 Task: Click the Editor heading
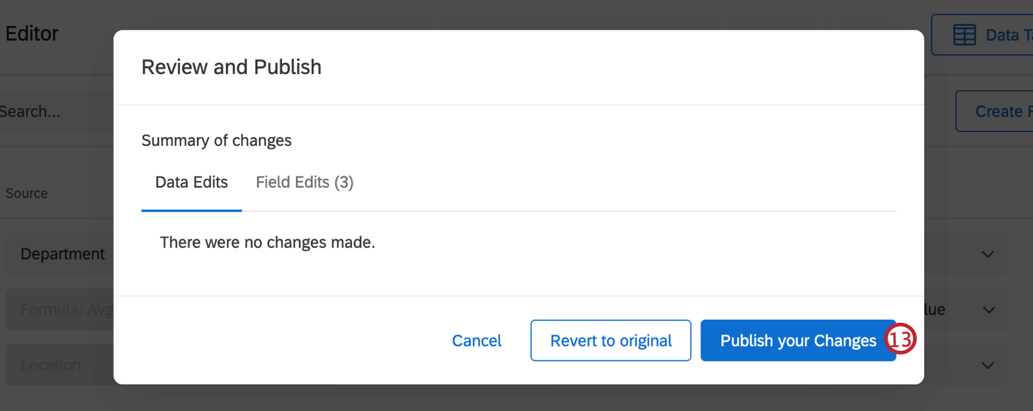coord(32,33)
